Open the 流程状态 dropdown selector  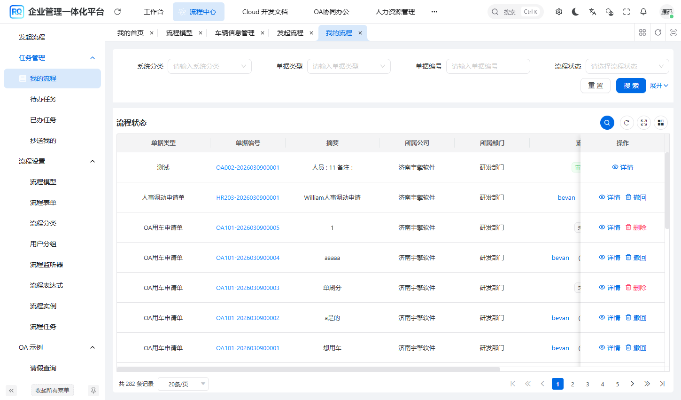click(x=627, y=66)
